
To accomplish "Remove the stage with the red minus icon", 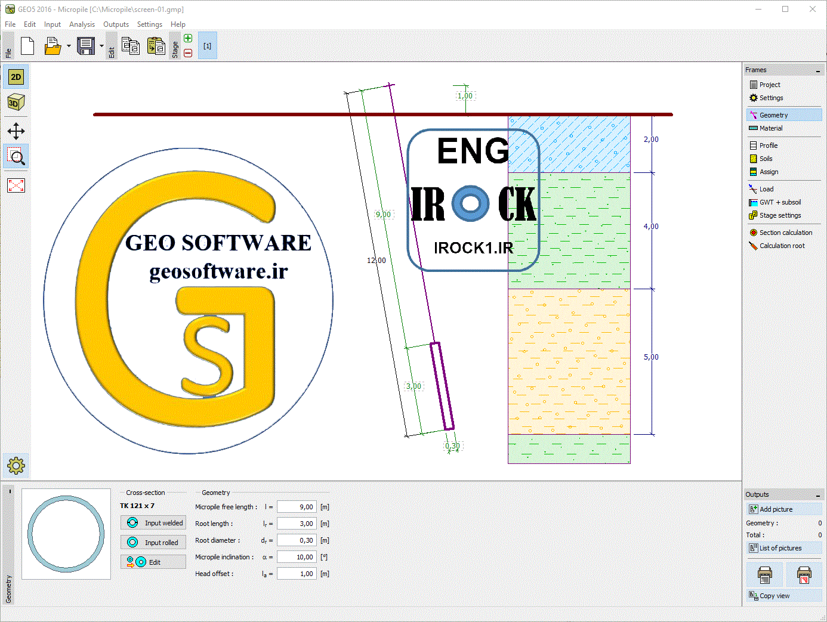I will [x=188, y=53].
